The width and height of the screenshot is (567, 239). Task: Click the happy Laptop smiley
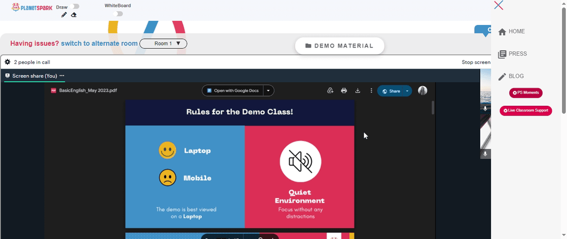167,150
